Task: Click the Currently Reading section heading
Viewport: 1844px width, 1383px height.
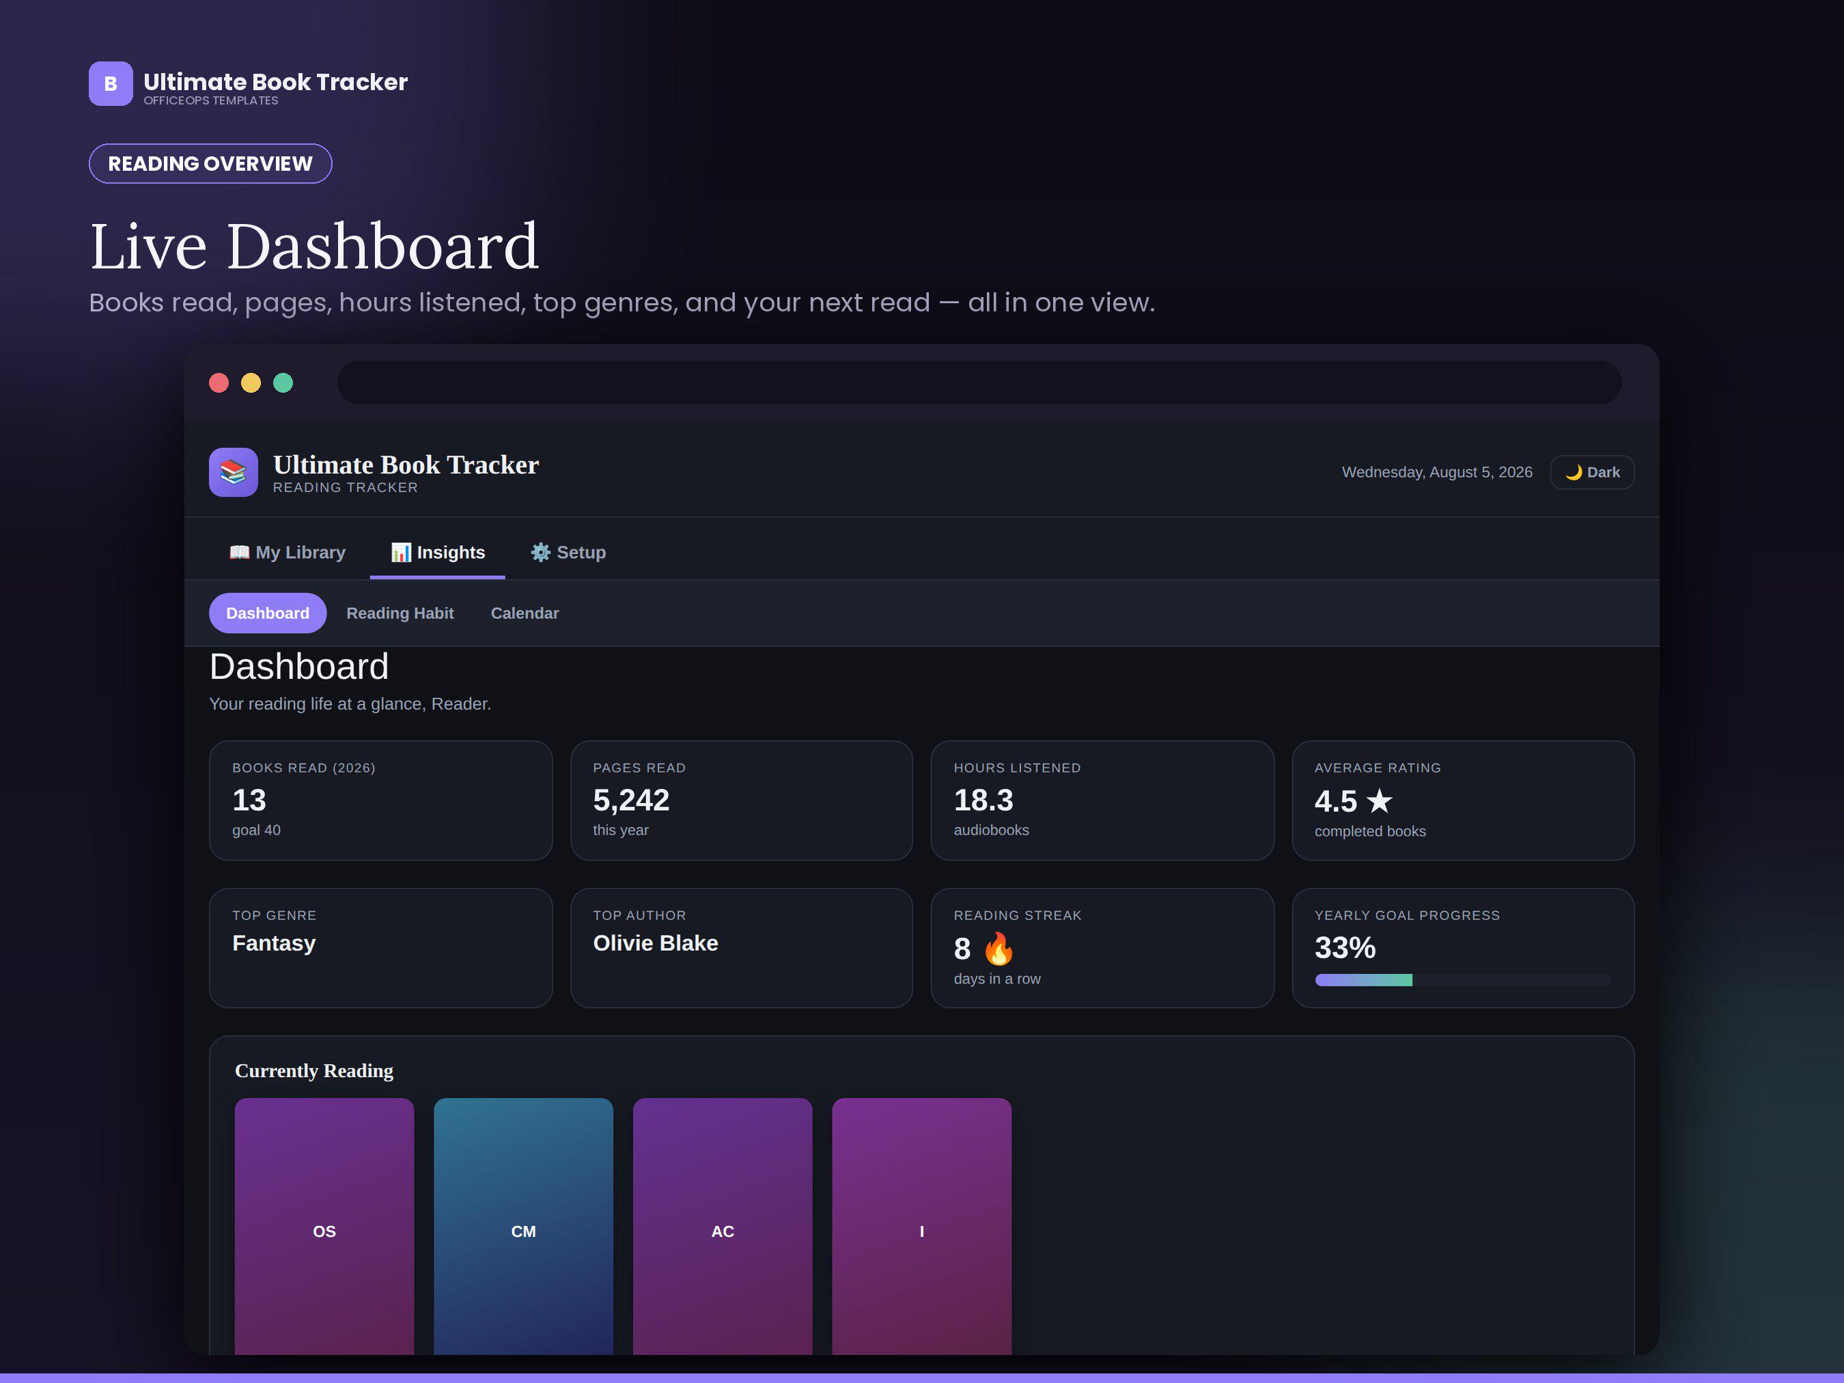Action: coord(313,1070)
